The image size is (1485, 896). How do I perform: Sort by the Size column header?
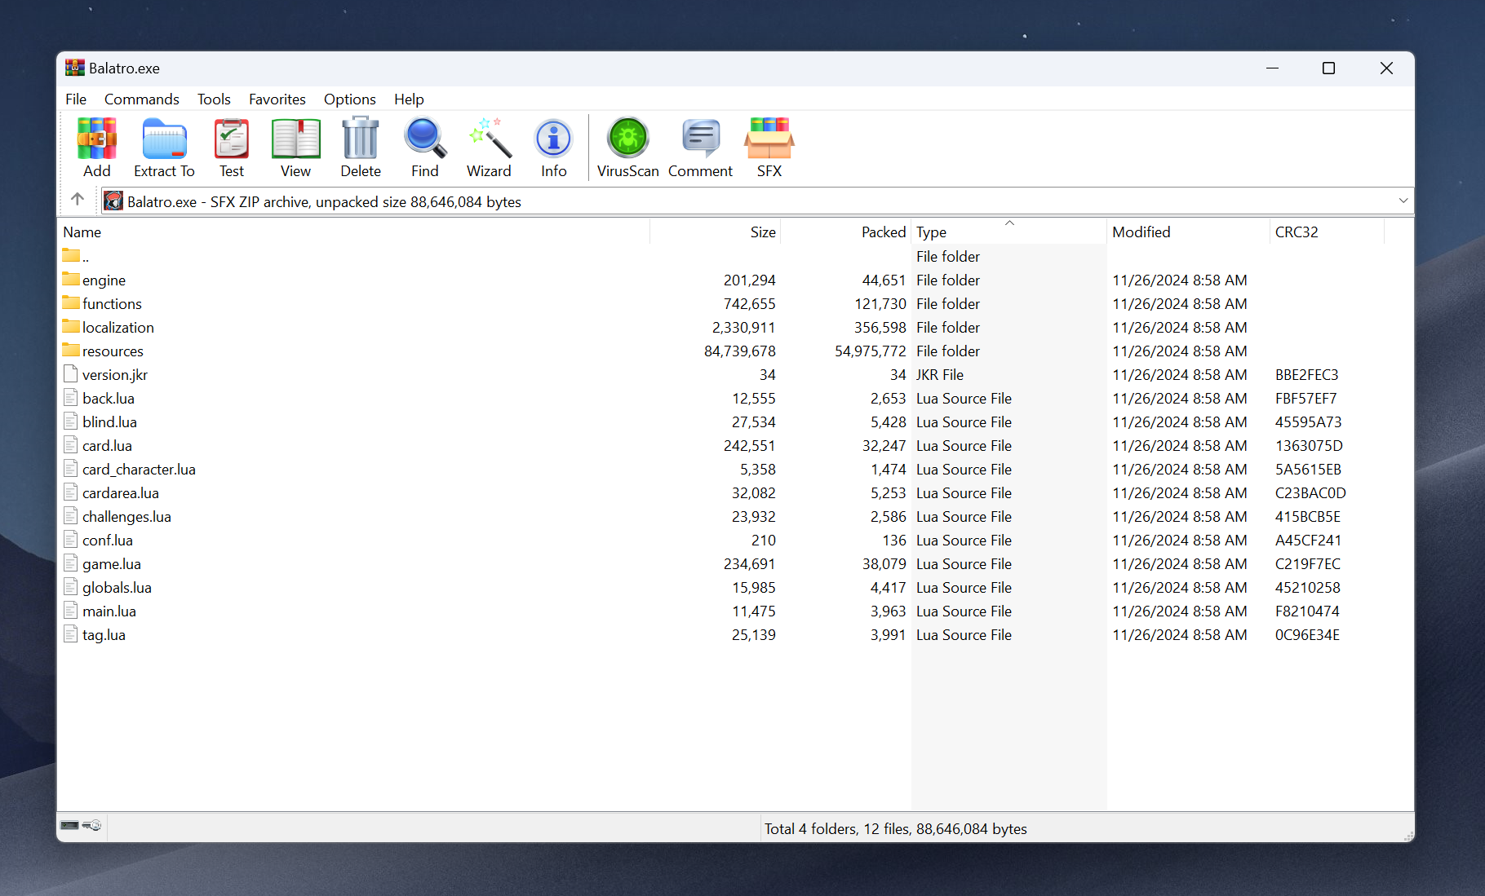(x=715, y=232)
